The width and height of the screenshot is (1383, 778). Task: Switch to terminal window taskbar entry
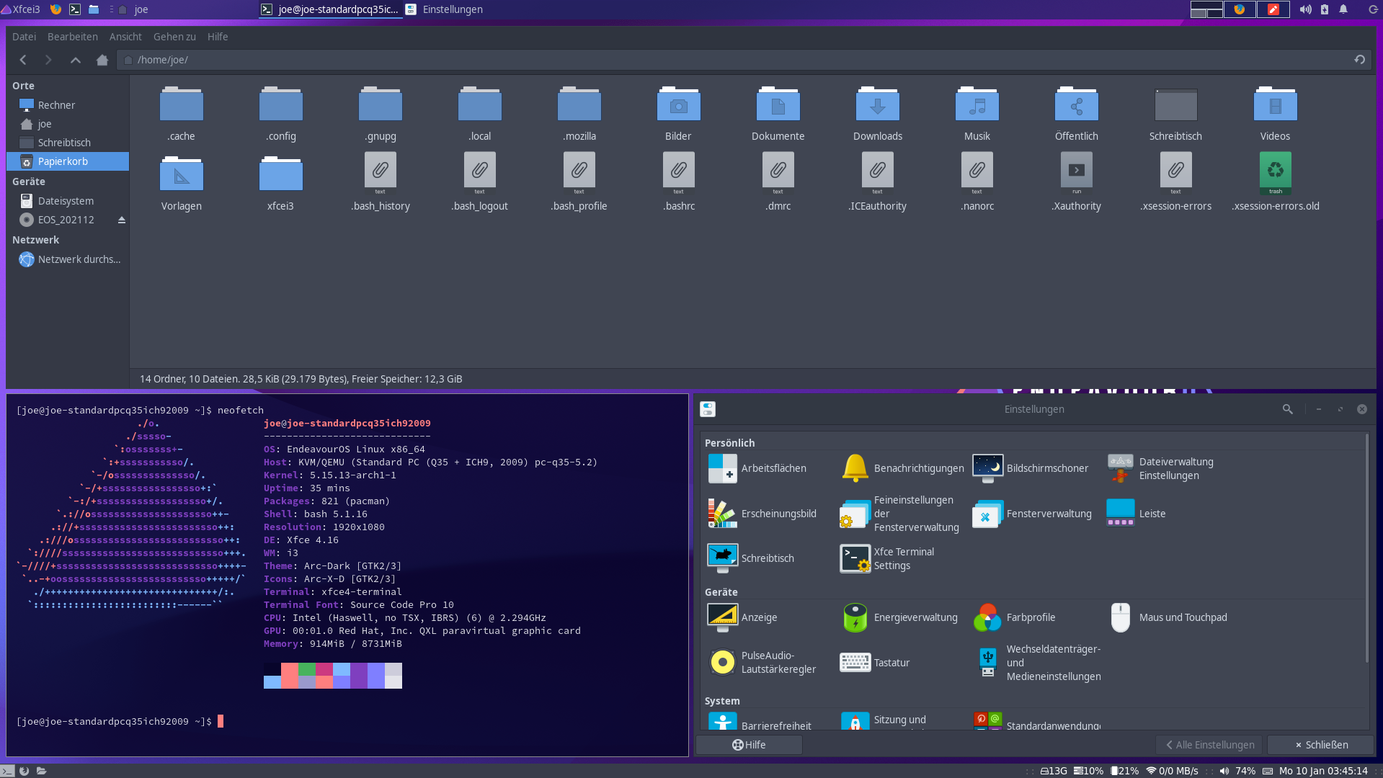coord(330,9)
